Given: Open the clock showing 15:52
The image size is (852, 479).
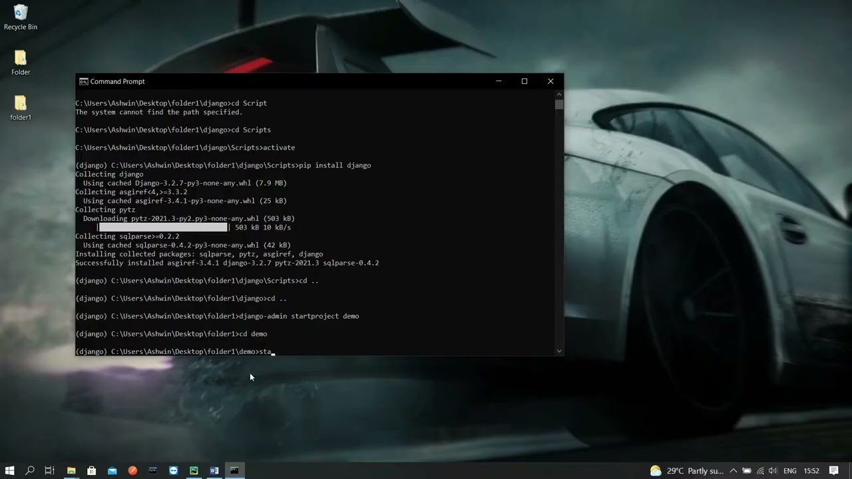Looking at the screenshot, I should click(811, 470).
